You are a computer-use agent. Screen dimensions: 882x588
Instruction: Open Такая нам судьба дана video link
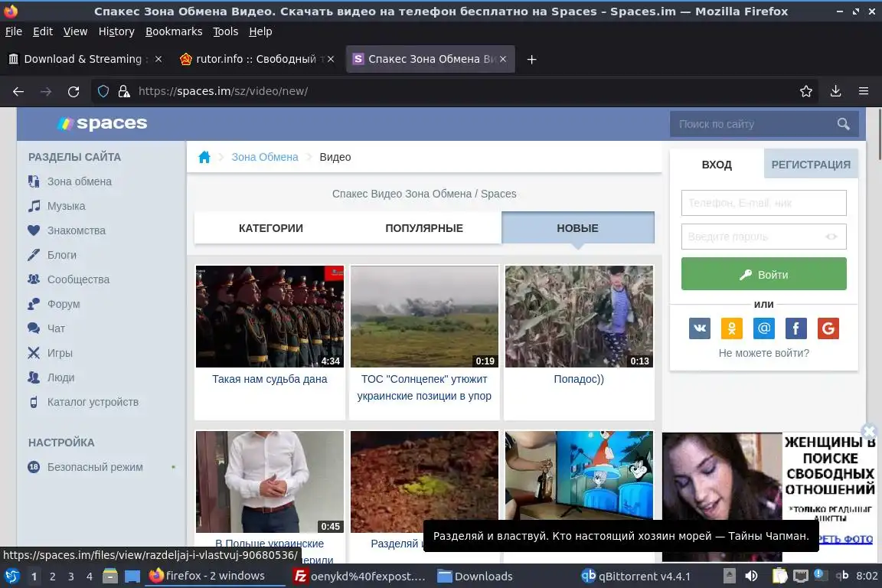(x=269, y=379)
